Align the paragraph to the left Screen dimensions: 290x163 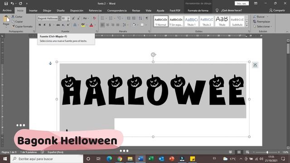[102, 25]
